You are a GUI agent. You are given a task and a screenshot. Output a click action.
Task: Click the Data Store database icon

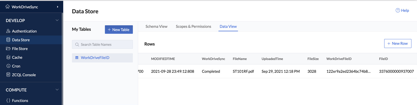8,40
